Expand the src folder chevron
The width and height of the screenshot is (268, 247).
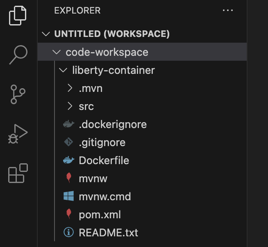[x=70, y=106]
